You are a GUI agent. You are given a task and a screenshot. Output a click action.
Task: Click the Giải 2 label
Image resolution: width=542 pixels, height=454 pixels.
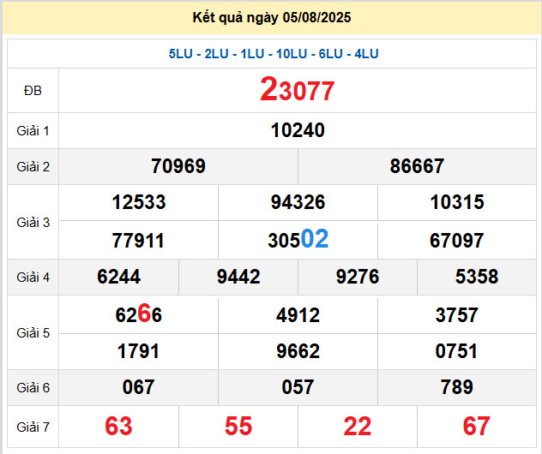(33, 167)
